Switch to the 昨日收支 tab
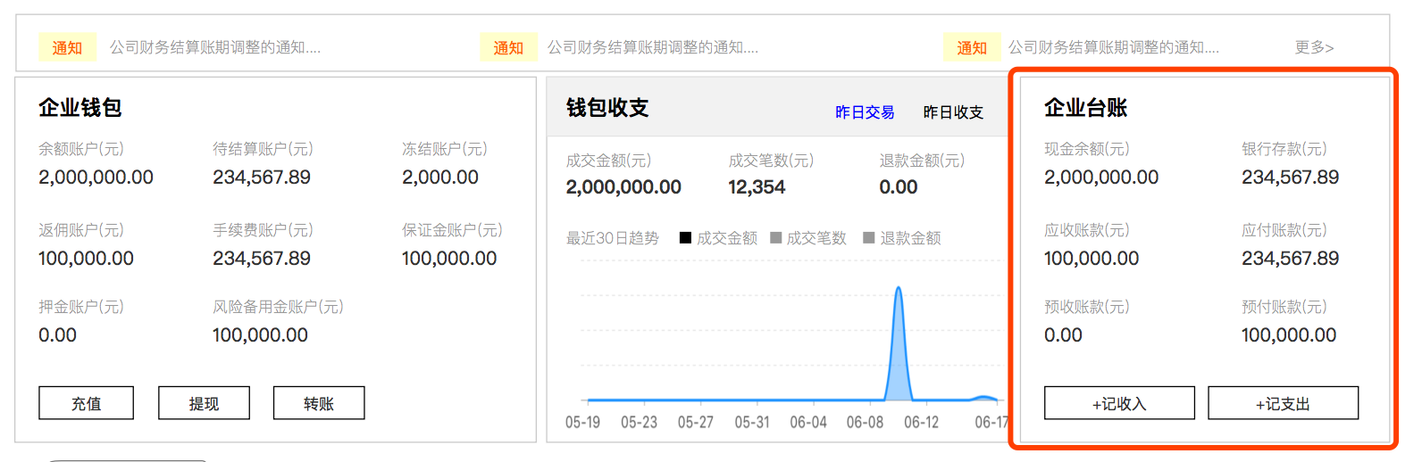This screenshot has width=1422, height=462. point(953,112)
